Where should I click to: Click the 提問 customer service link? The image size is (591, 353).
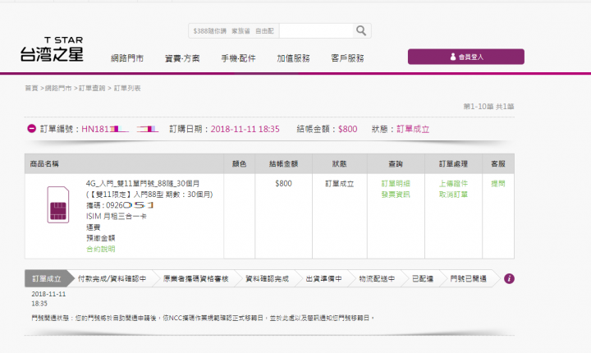pos(498,184)
